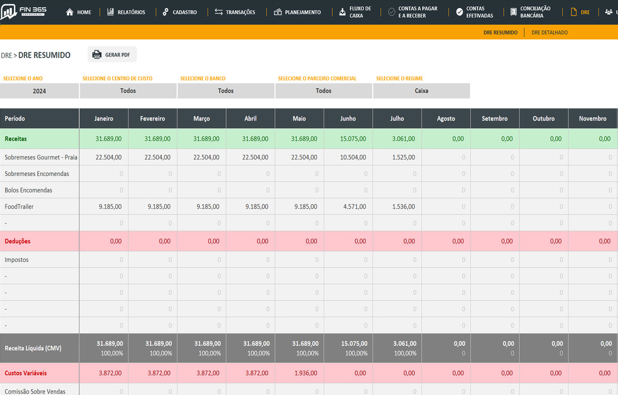Click the Cadastro icon
Screen dimensions: 618x395
165,12
